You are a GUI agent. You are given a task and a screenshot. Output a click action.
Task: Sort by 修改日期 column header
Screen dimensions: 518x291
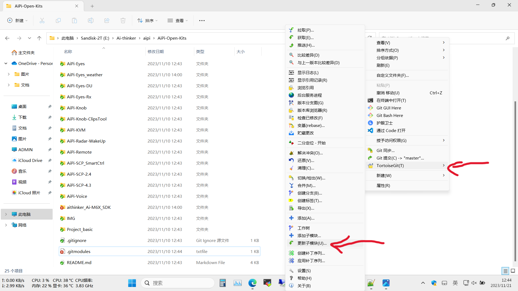coord(169,51)
